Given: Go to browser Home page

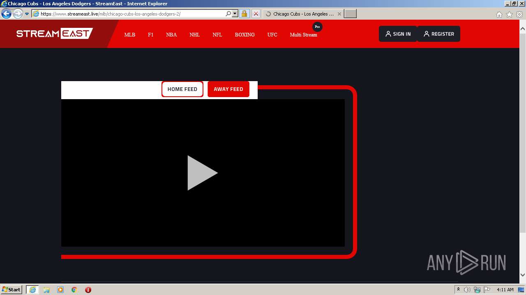Looking at the screenshot, I should [499, 14].
